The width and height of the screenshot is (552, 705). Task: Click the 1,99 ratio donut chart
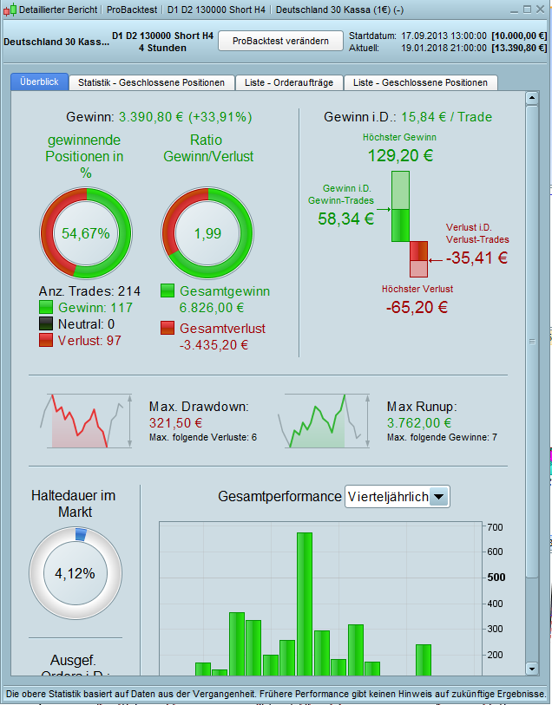pos(207,233)
